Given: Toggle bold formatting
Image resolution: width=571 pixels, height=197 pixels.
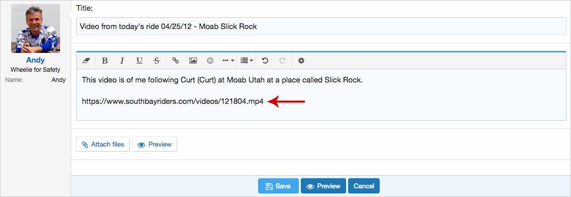Looking at the screenshot, I should (x=105, y=61).
